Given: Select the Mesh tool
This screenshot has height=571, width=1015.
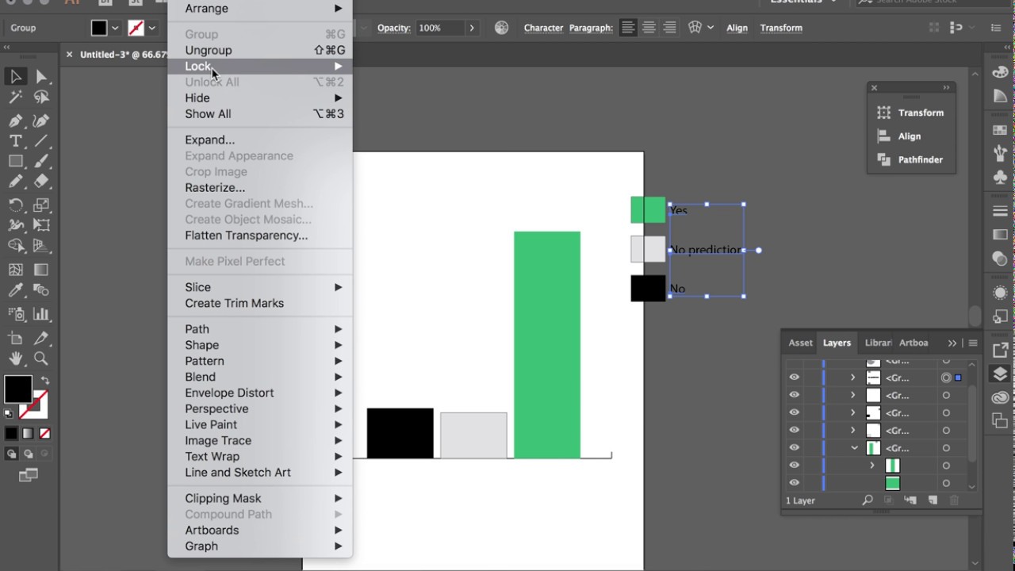Looking at the screenshot, I should [15, 270].
